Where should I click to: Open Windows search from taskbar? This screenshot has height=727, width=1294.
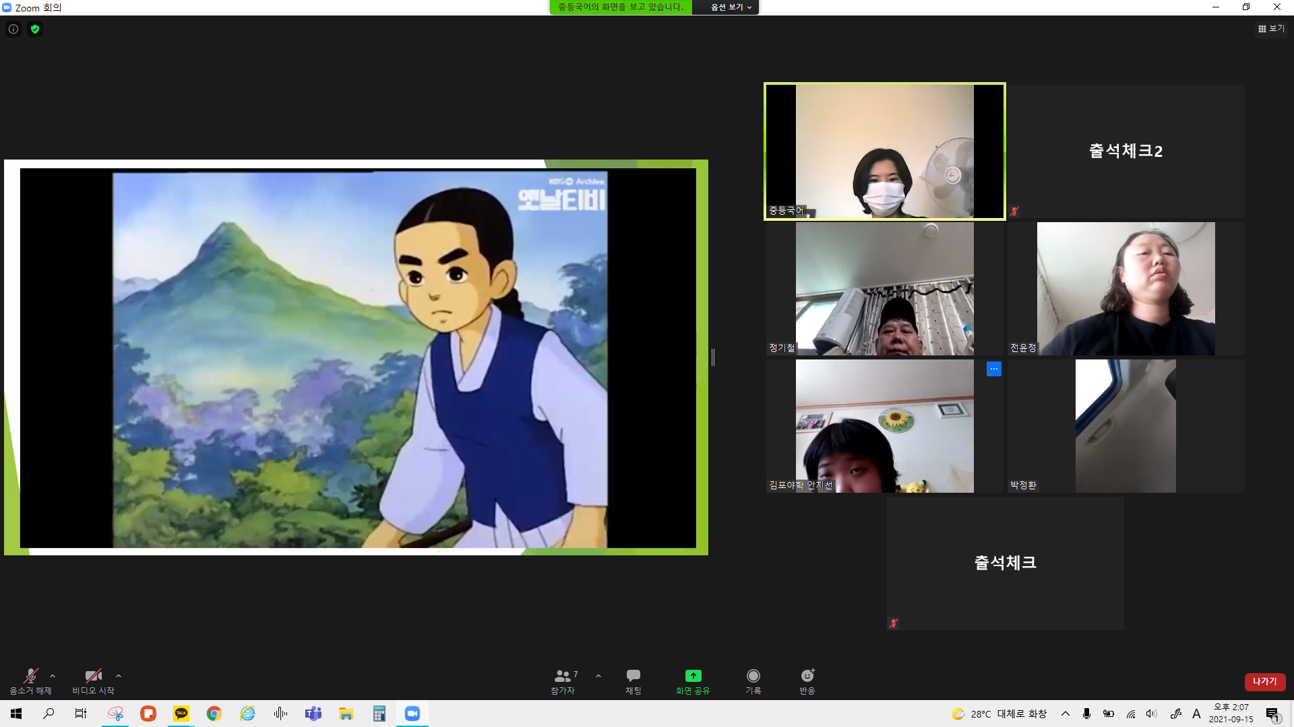tap(49, 714)
